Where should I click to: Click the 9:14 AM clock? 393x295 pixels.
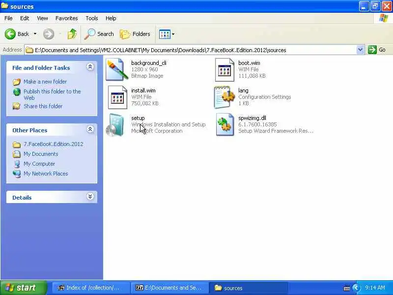(375, 288)
